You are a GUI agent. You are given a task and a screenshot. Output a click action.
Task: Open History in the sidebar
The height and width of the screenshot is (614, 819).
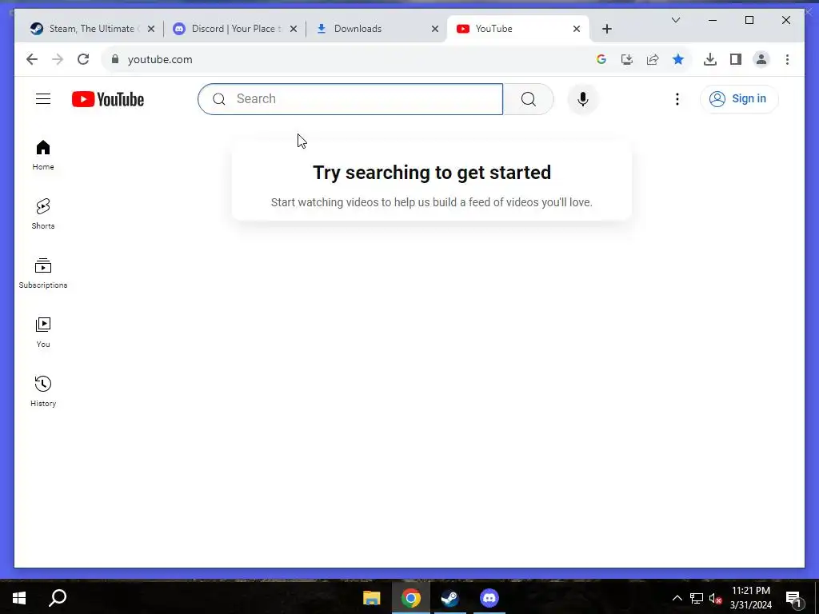(x=43, y=391)
